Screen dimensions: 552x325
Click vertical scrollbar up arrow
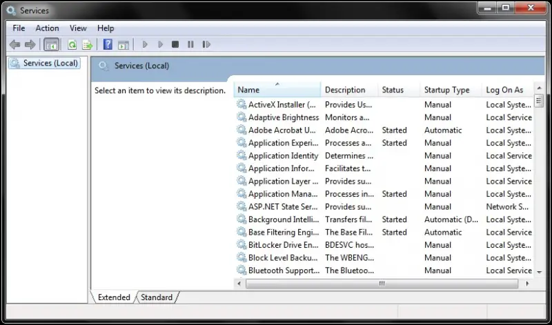(539, 88)
